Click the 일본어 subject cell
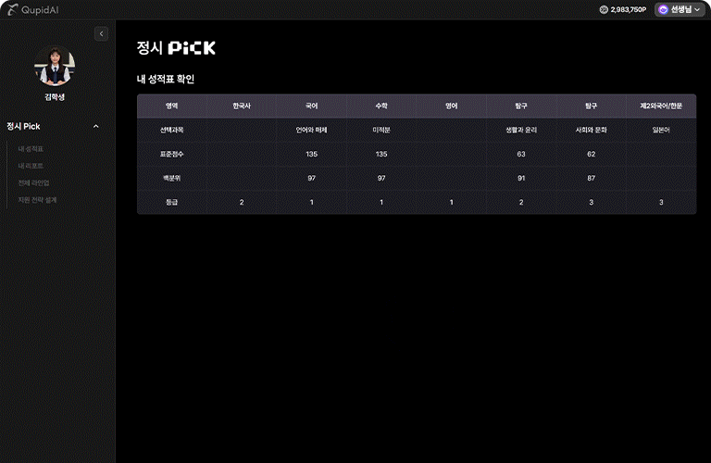 point(660,130)
